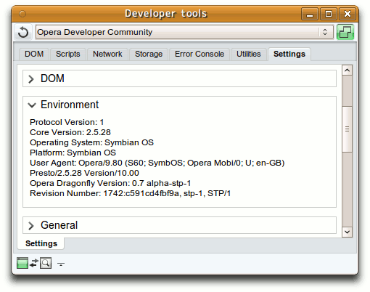Collapse the Environment section
The height and width of the screenshot is (292, 370).
tap(32, 105)
